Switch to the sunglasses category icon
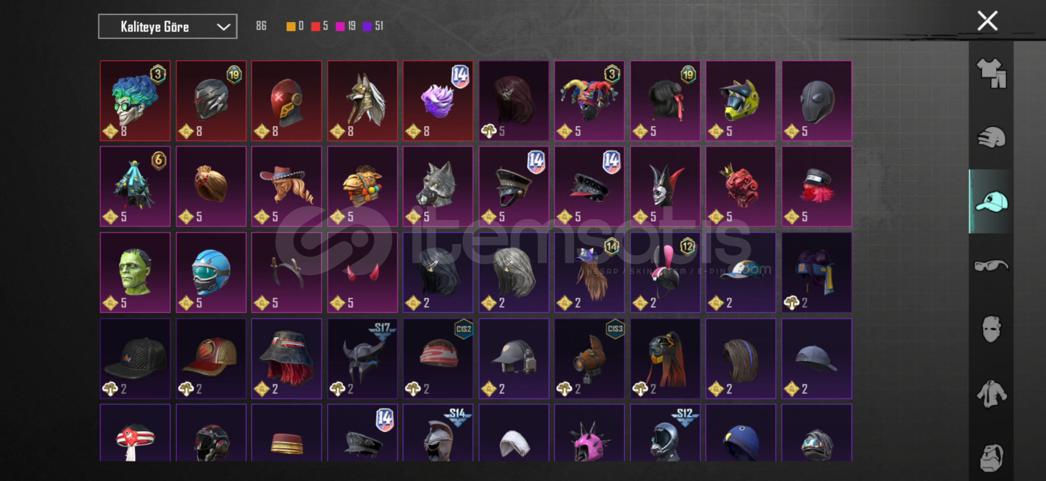 pos(991,266)
